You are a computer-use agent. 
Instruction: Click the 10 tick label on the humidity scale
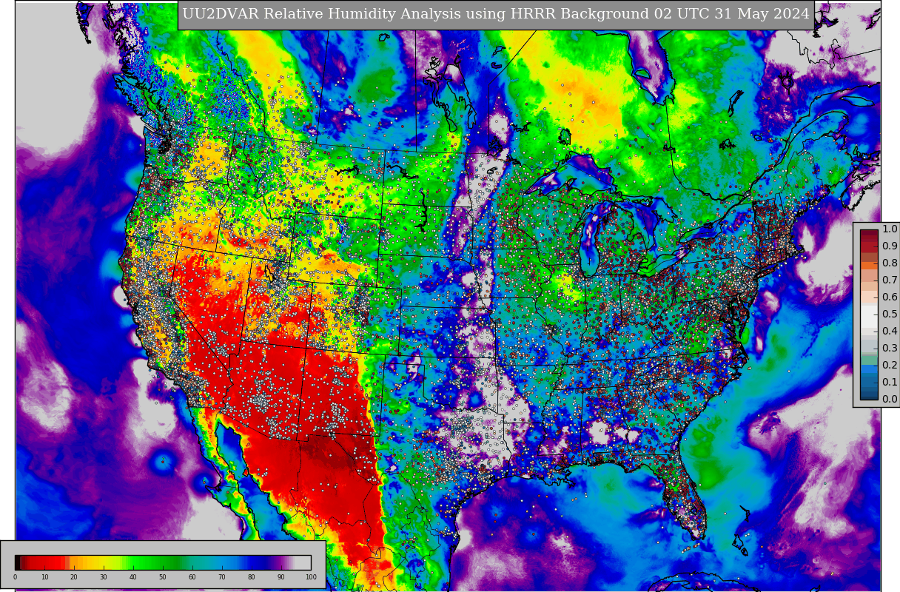click(44, 577)
